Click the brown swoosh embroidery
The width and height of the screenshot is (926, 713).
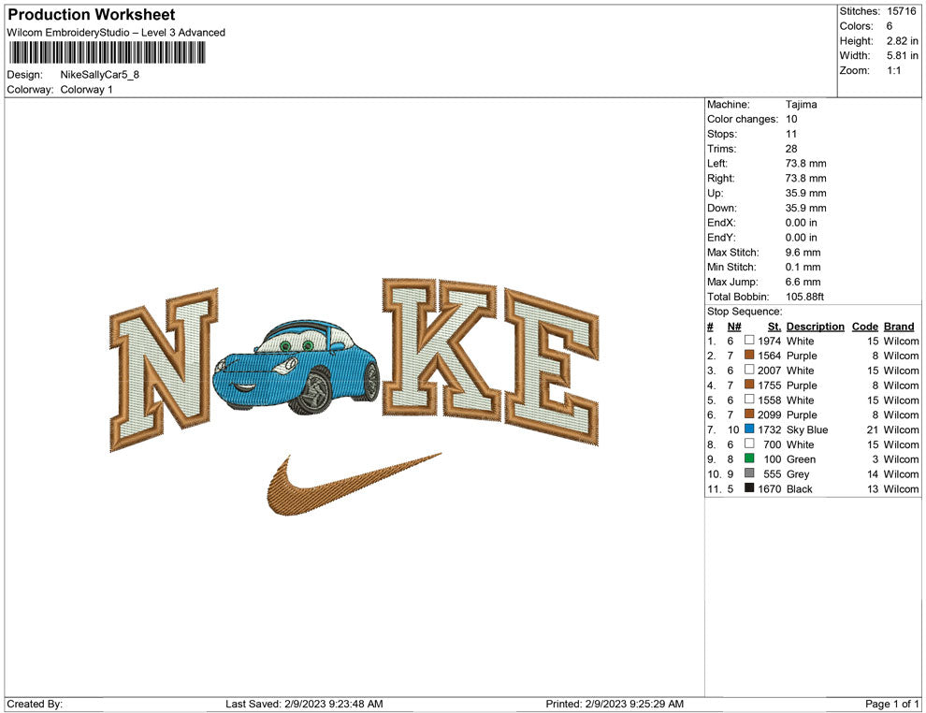tap(354, 485)
